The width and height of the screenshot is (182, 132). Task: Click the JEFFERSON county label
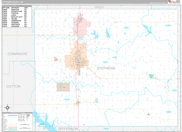coord(68,129)
